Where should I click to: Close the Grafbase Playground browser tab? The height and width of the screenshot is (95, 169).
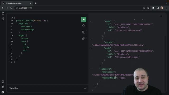(31, 3)
